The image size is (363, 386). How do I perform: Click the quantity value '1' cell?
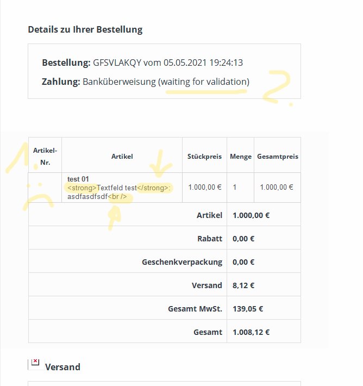[235, 187]
